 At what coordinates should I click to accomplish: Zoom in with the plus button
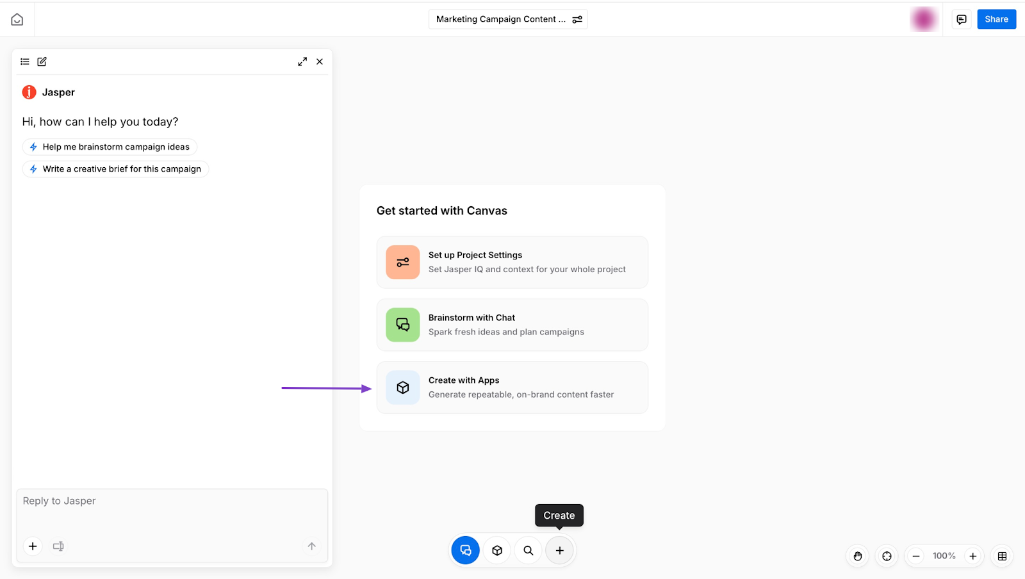click(x=973, y=556)
